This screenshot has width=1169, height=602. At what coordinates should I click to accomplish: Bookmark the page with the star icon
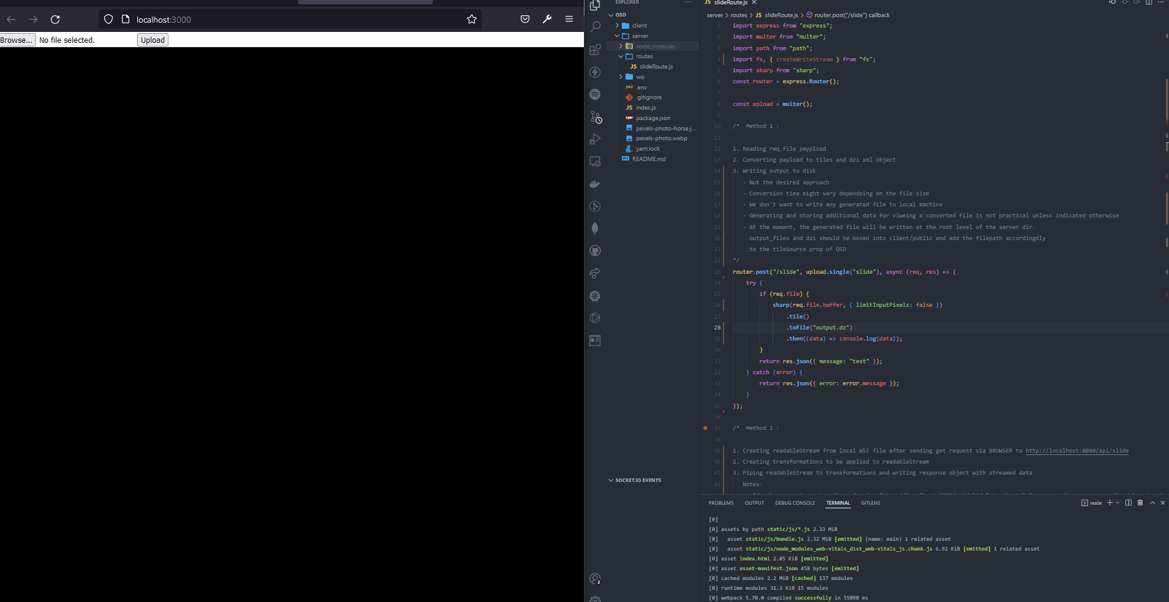(472, 19)
